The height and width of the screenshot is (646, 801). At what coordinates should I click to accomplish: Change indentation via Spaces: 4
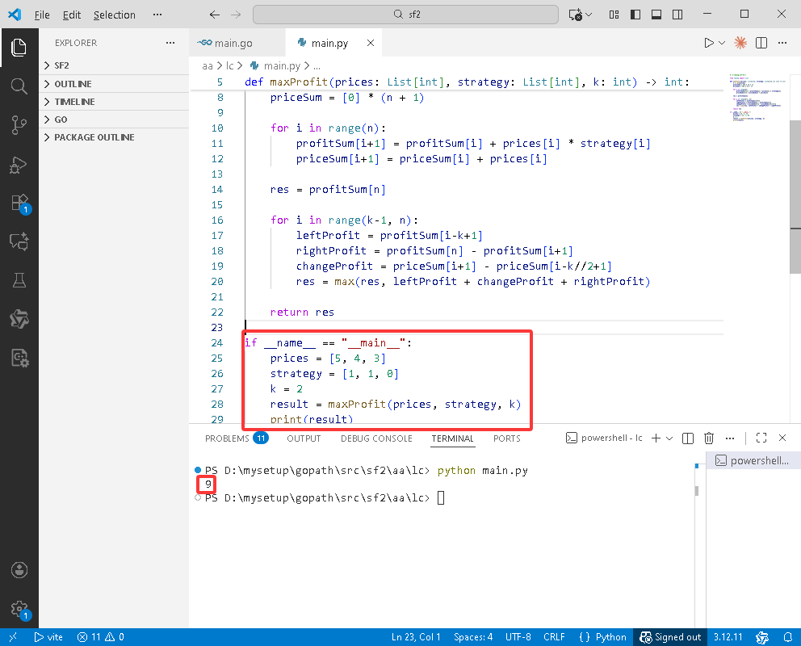pos(473,637)
